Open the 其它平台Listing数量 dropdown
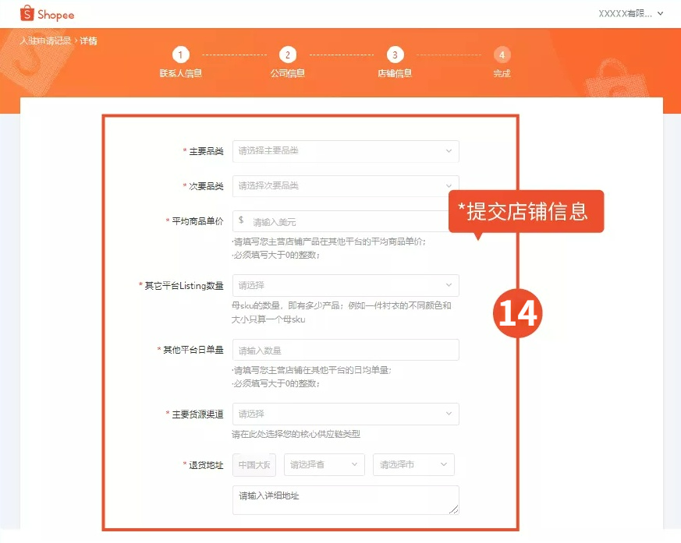This screenshot has width=681, height=543. [344, 285]
